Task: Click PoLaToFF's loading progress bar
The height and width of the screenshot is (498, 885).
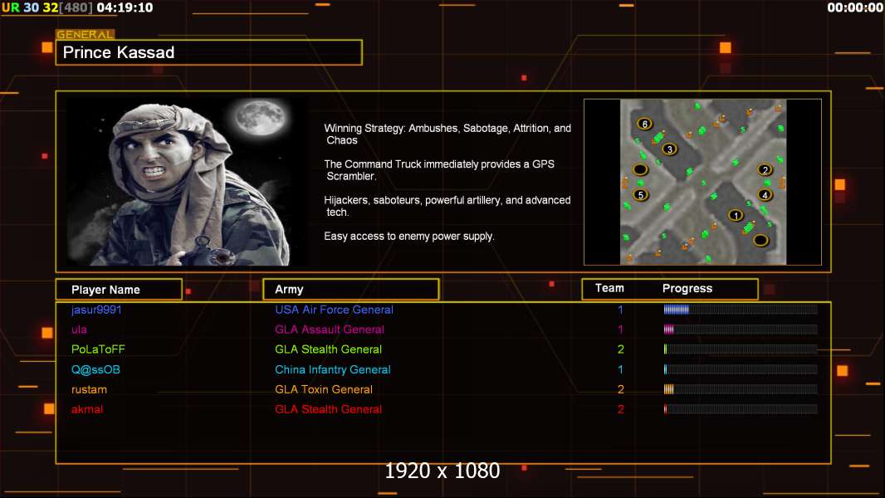Action: [741, 349]
